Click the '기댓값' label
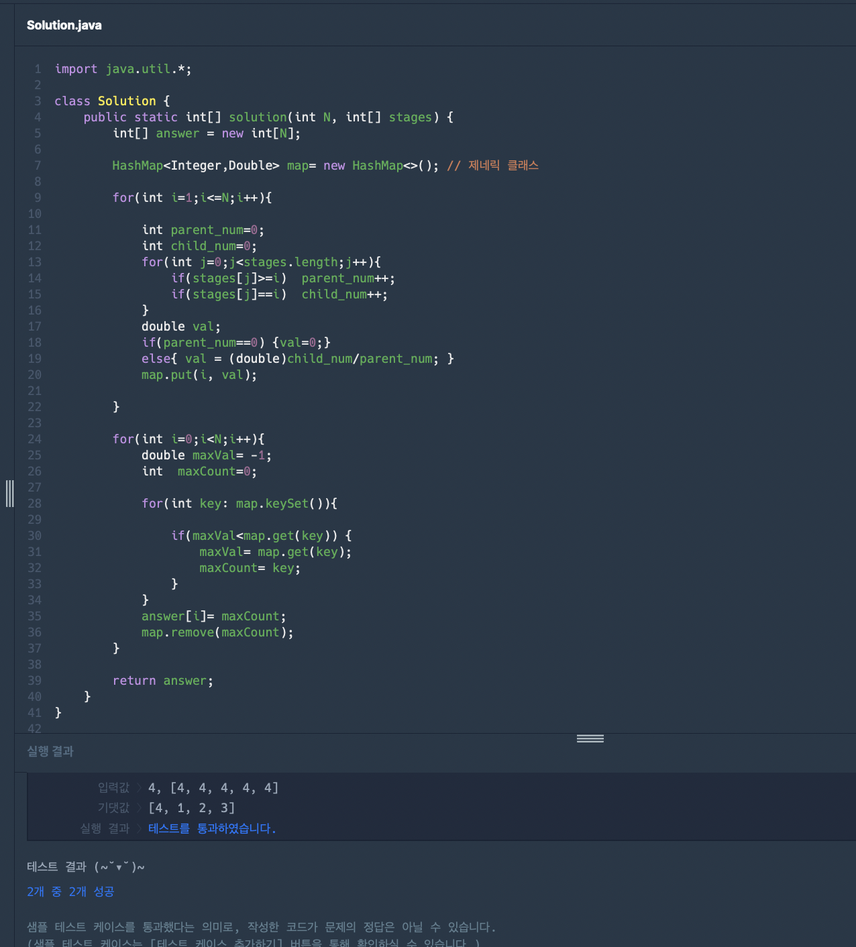The height and width of the screenshot is (947, 856). 113,808
